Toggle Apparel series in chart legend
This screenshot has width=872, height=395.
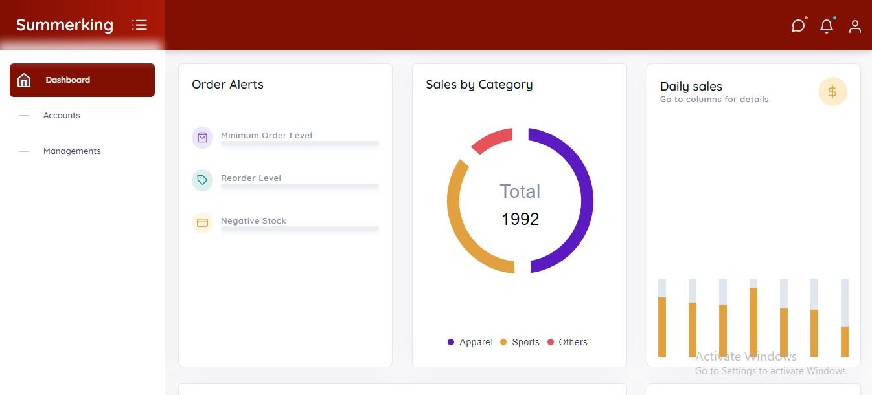tap(470, 342)
